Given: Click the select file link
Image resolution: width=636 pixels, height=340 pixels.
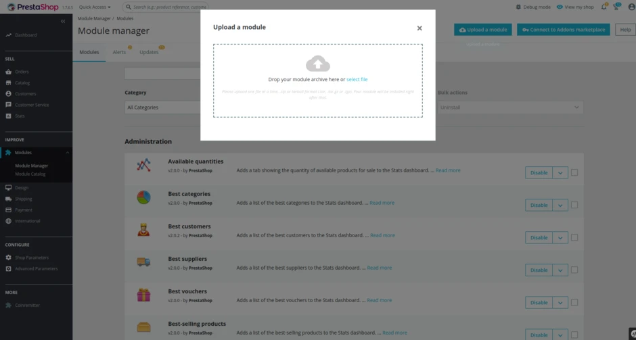Looking at the screenshot, I should tap(357, 80).
